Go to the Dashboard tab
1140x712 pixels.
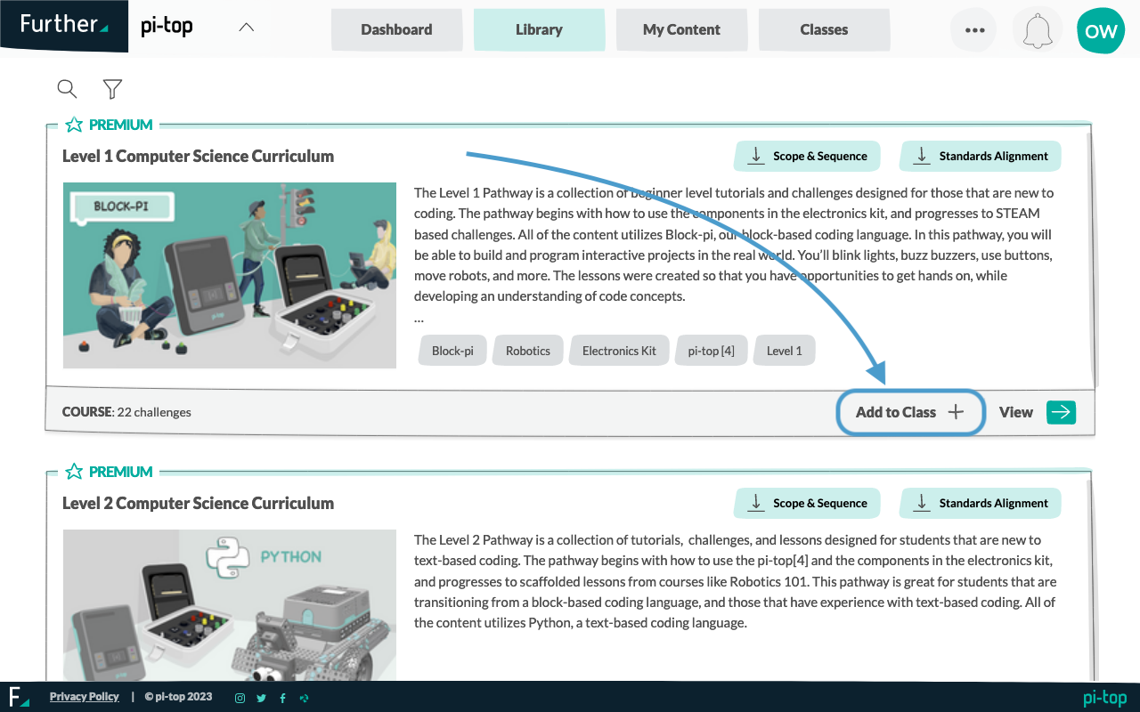396,29
